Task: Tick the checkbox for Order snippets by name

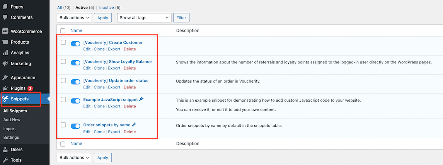Action: click(63, 125)
